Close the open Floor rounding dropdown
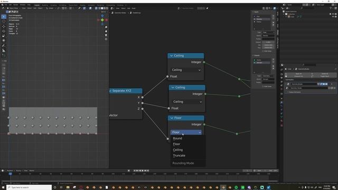338x190 pixels. 186,132
